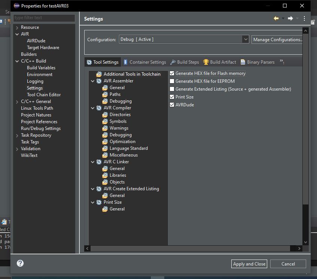
Task: Expand the C/C++ General tree node
Action: coord(17,102)
